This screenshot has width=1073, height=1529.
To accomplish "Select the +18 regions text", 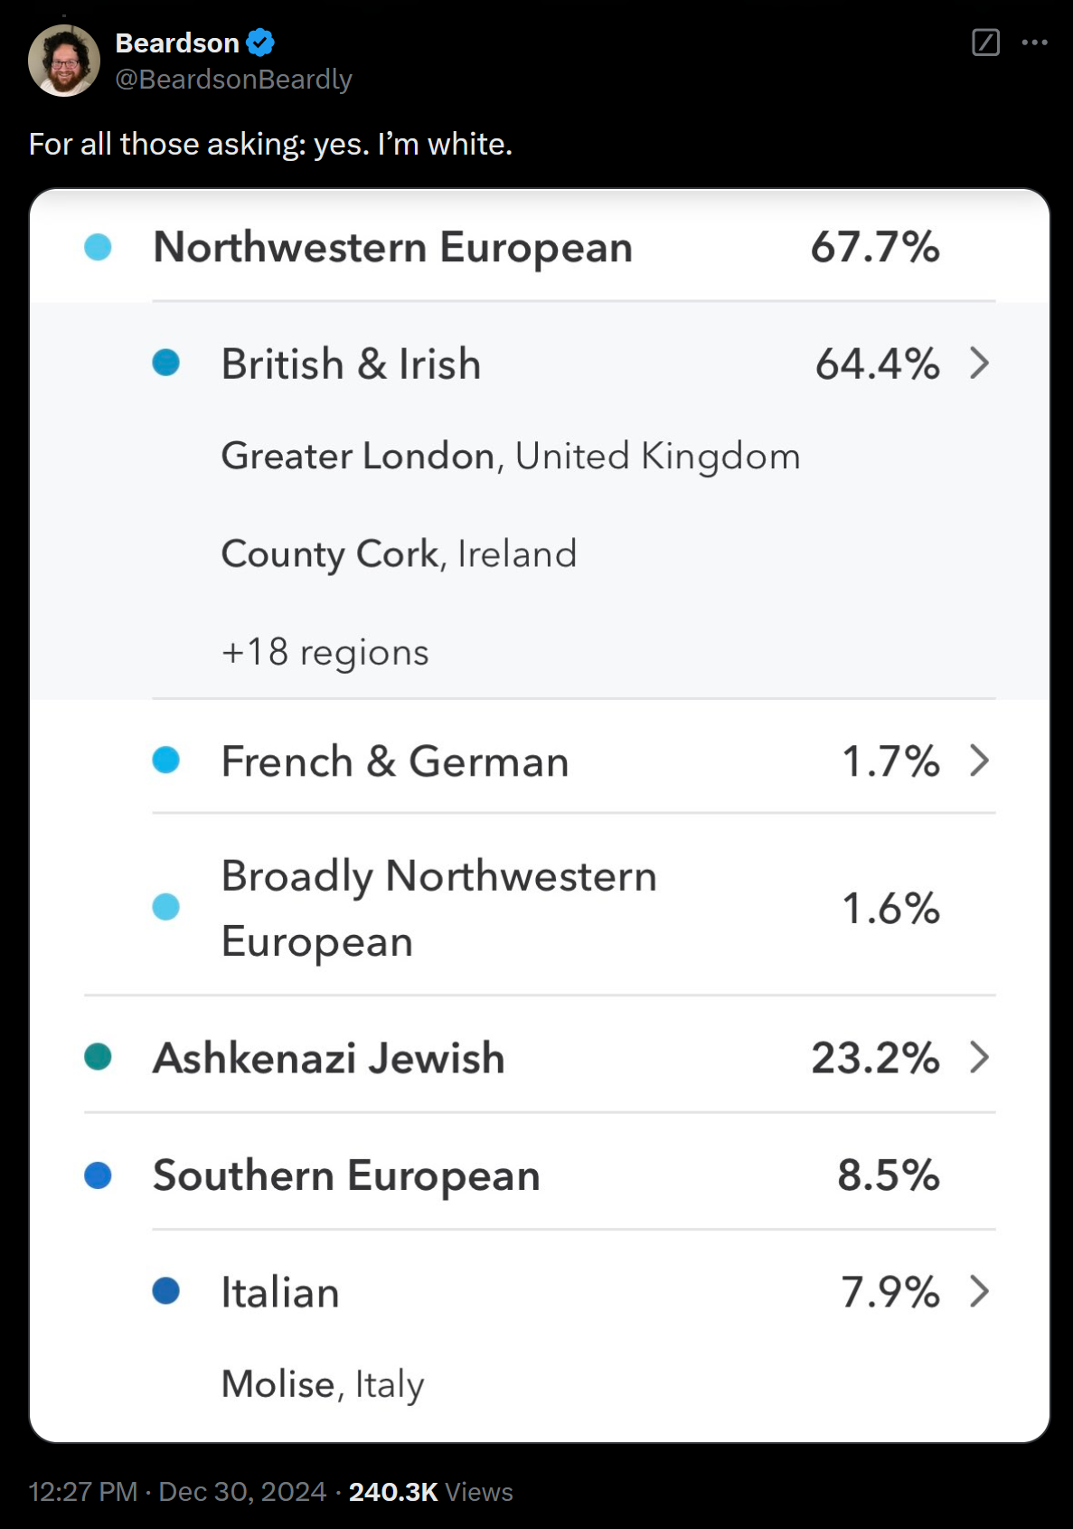I will pyautogui.click(x=325, y=652).
